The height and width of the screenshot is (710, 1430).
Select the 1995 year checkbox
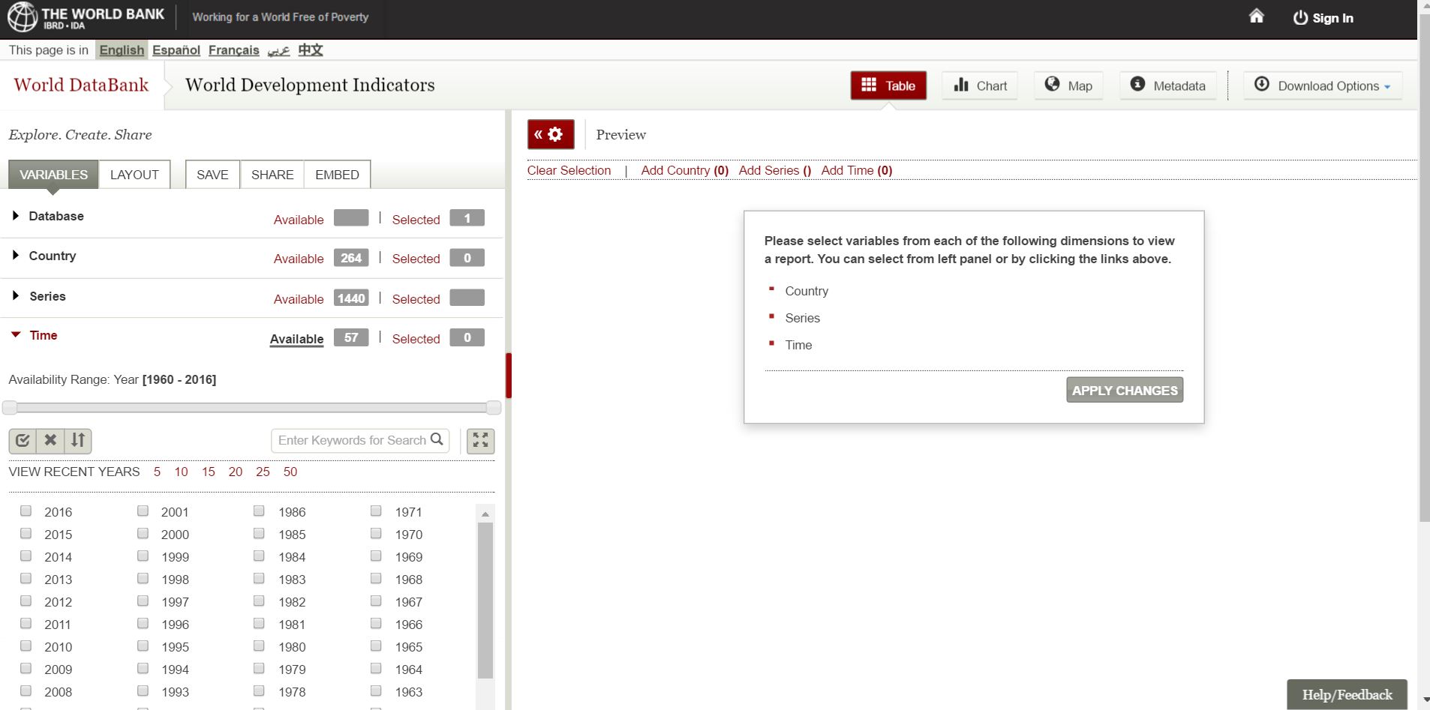pyautogui.click(x=143, y=646)
